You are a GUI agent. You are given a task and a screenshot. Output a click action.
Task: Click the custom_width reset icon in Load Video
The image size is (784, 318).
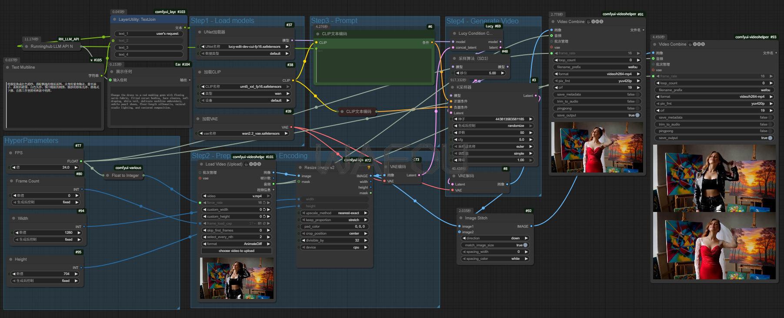click(264, 209)
